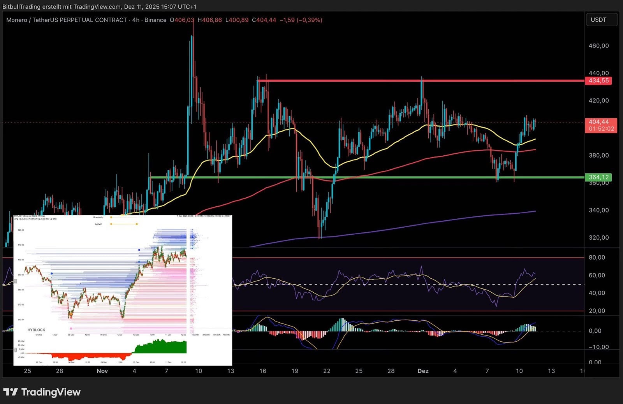Open the USDT currency selector
623x404 pixels.
click(x=601, y=20)
